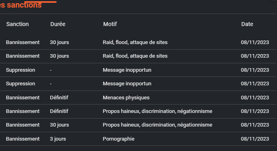Select the 3 jours duration cell
The image size is (277, 151).
pos(58,139)
